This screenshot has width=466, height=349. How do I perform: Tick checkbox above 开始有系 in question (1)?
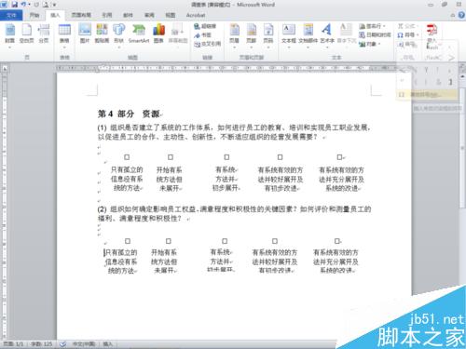171,157
